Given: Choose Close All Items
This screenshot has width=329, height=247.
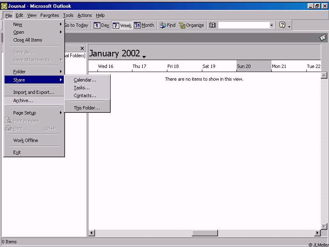Looking at the screenshot, I should click(34, 40).
